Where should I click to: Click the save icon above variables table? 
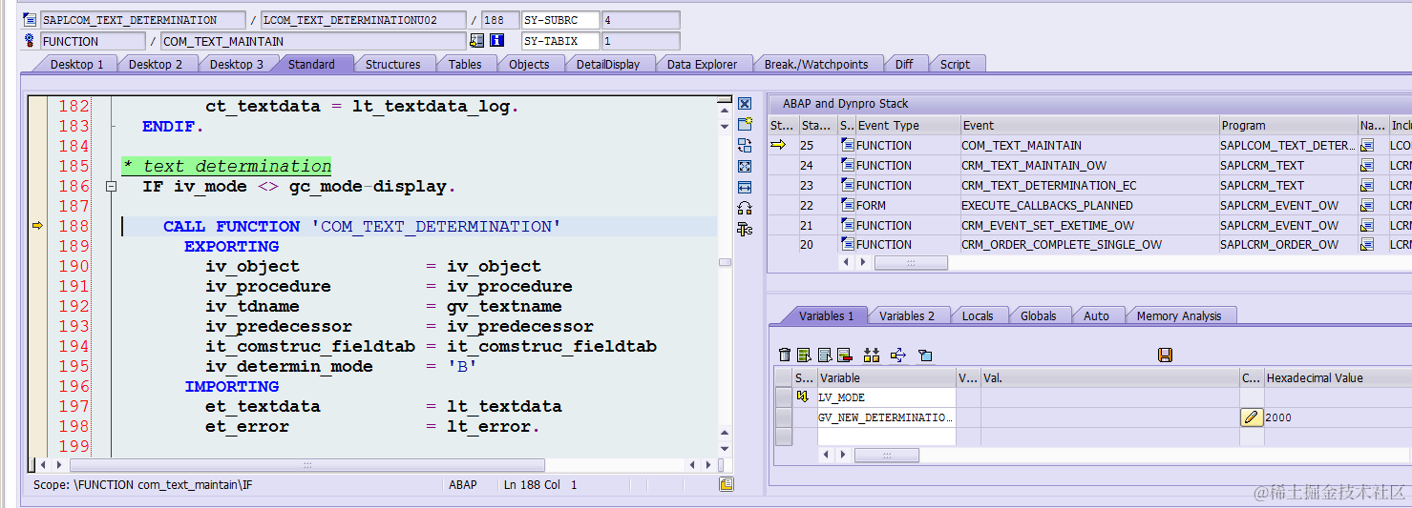click(x=1165, y=355)
